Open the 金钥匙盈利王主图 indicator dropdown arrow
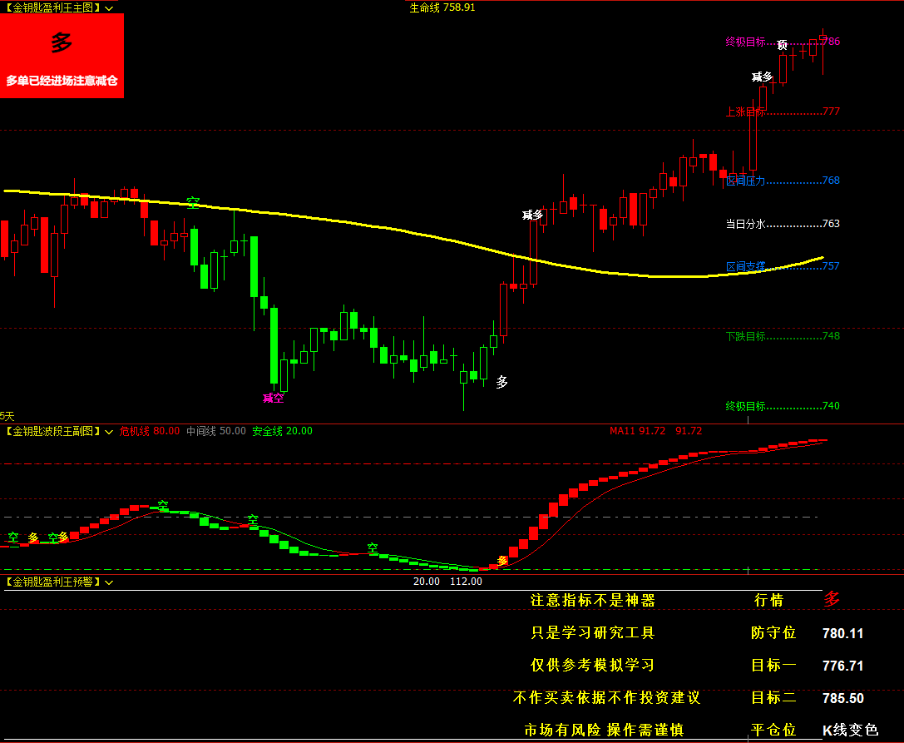The width and height of the screenshot is (904, 743). pos(109,8)
